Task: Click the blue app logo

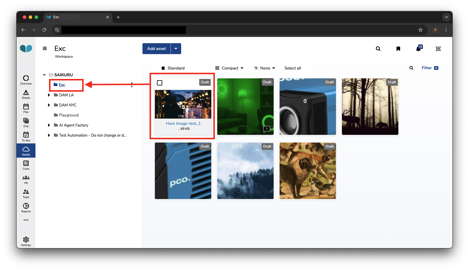Action: pyautogui.click(x=26, y=48)
